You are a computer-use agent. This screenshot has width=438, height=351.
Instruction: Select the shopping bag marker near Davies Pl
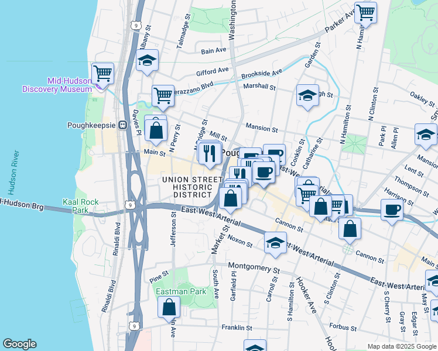click(x=156, y=130)
